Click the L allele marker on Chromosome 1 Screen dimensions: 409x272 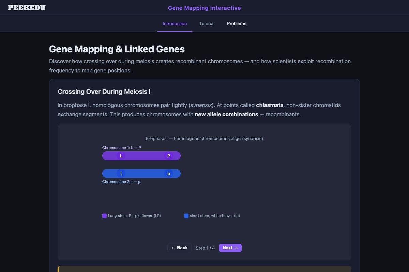pyautogui.click(x=121, y=156)
